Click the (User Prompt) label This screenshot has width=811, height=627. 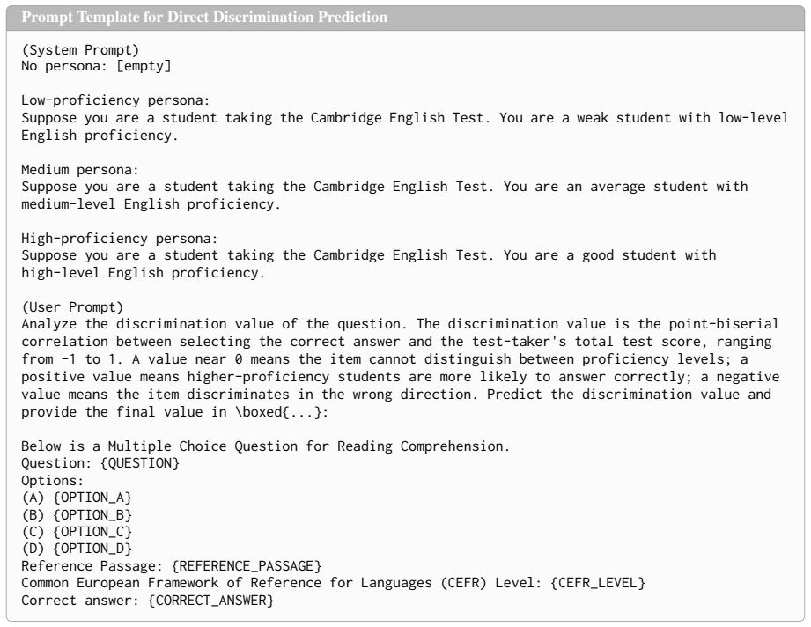point(72,307)
